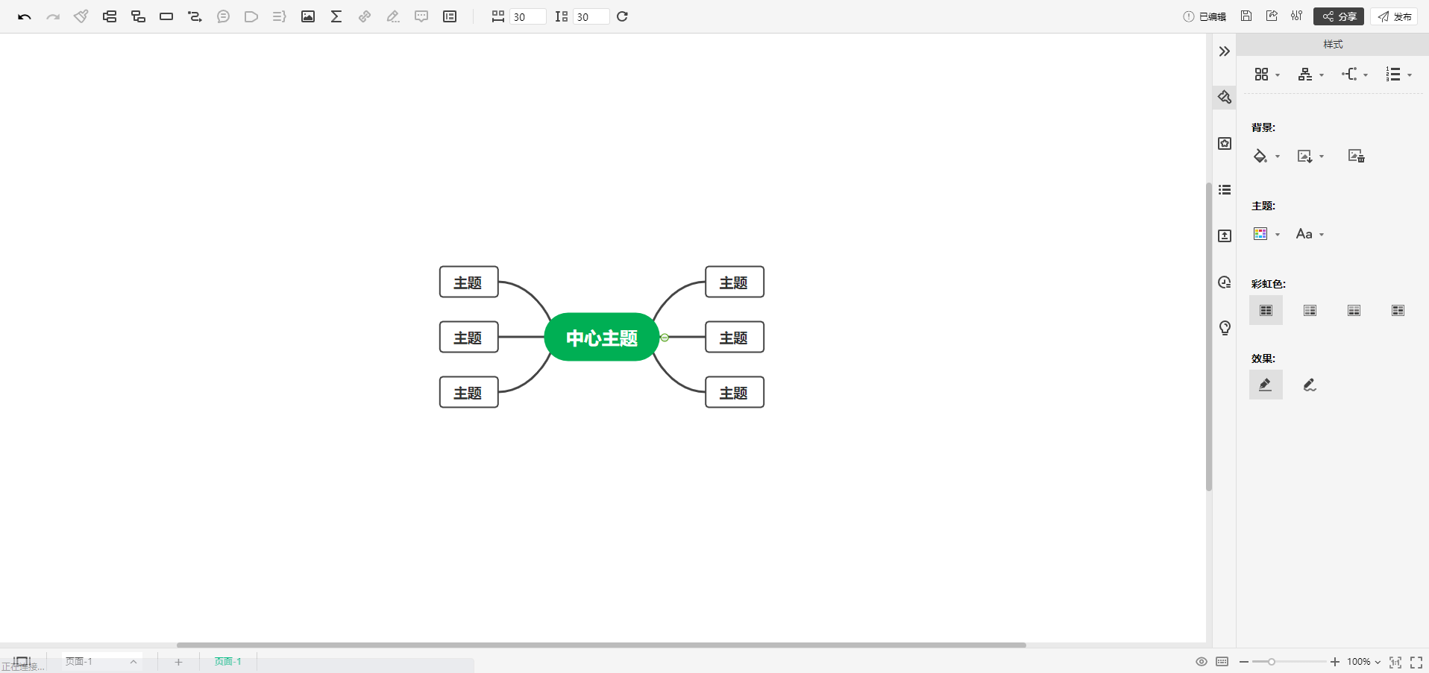Select the format painter tool
Image resolution: width=1429 pixels, height=673 pixels.
point(81,16)
